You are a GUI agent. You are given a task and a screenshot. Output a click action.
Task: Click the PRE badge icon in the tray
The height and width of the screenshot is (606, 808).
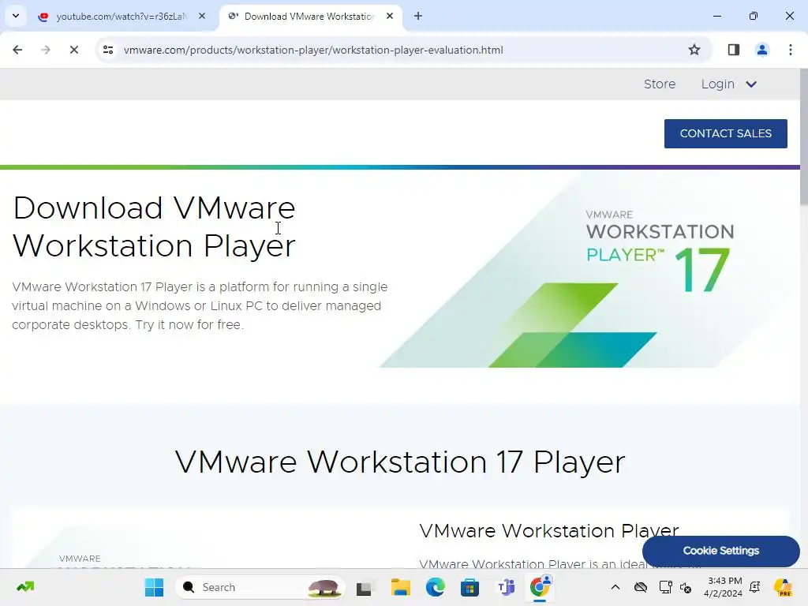[783, 587]
